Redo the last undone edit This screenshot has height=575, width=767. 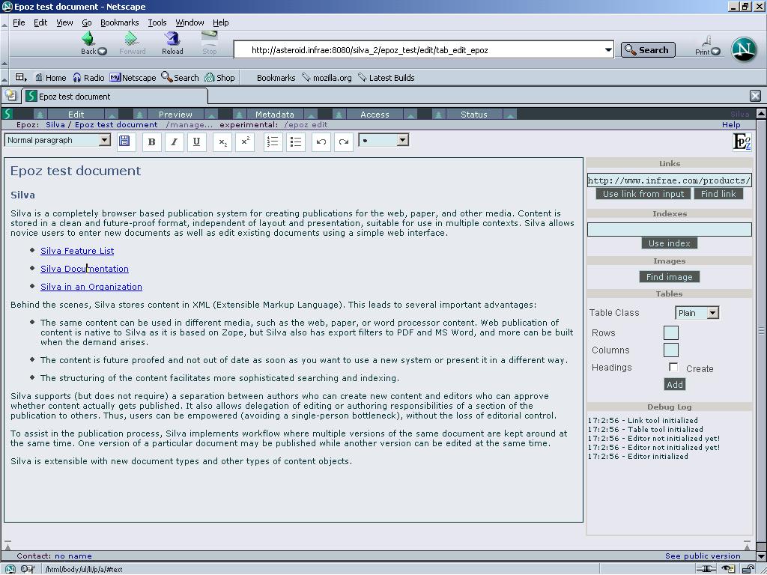pos(343,142)
